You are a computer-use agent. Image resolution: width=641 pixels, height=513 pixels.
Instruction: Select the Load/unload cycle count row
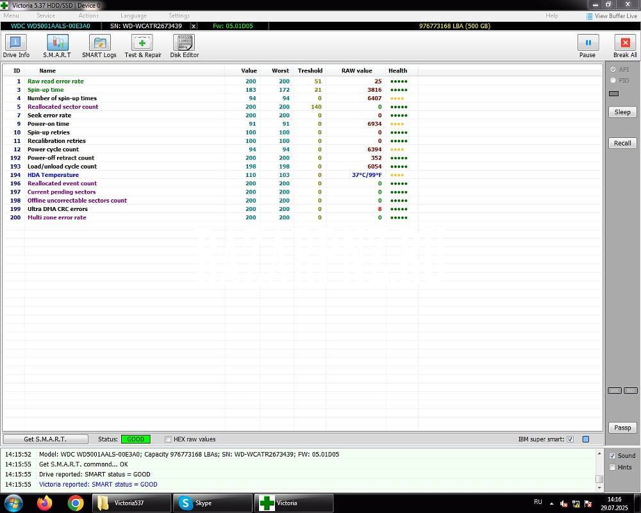[210, 167]
